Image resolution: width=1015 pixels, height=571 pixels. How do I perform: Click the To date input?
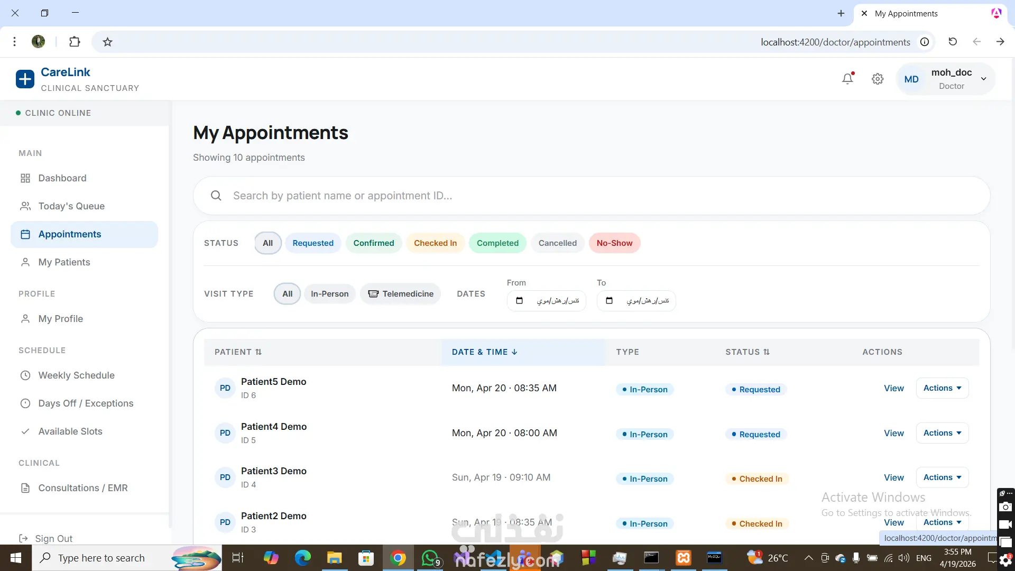pos(636,301)
